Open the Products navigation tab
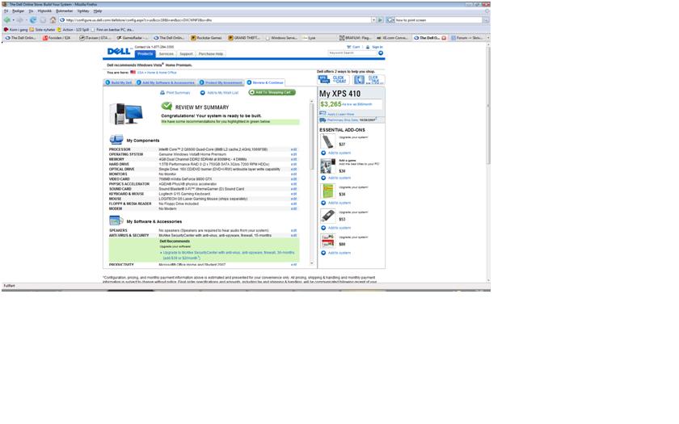The height and width of the screenshot is (424, 679). pyautogui.click(x=145, y=54)
